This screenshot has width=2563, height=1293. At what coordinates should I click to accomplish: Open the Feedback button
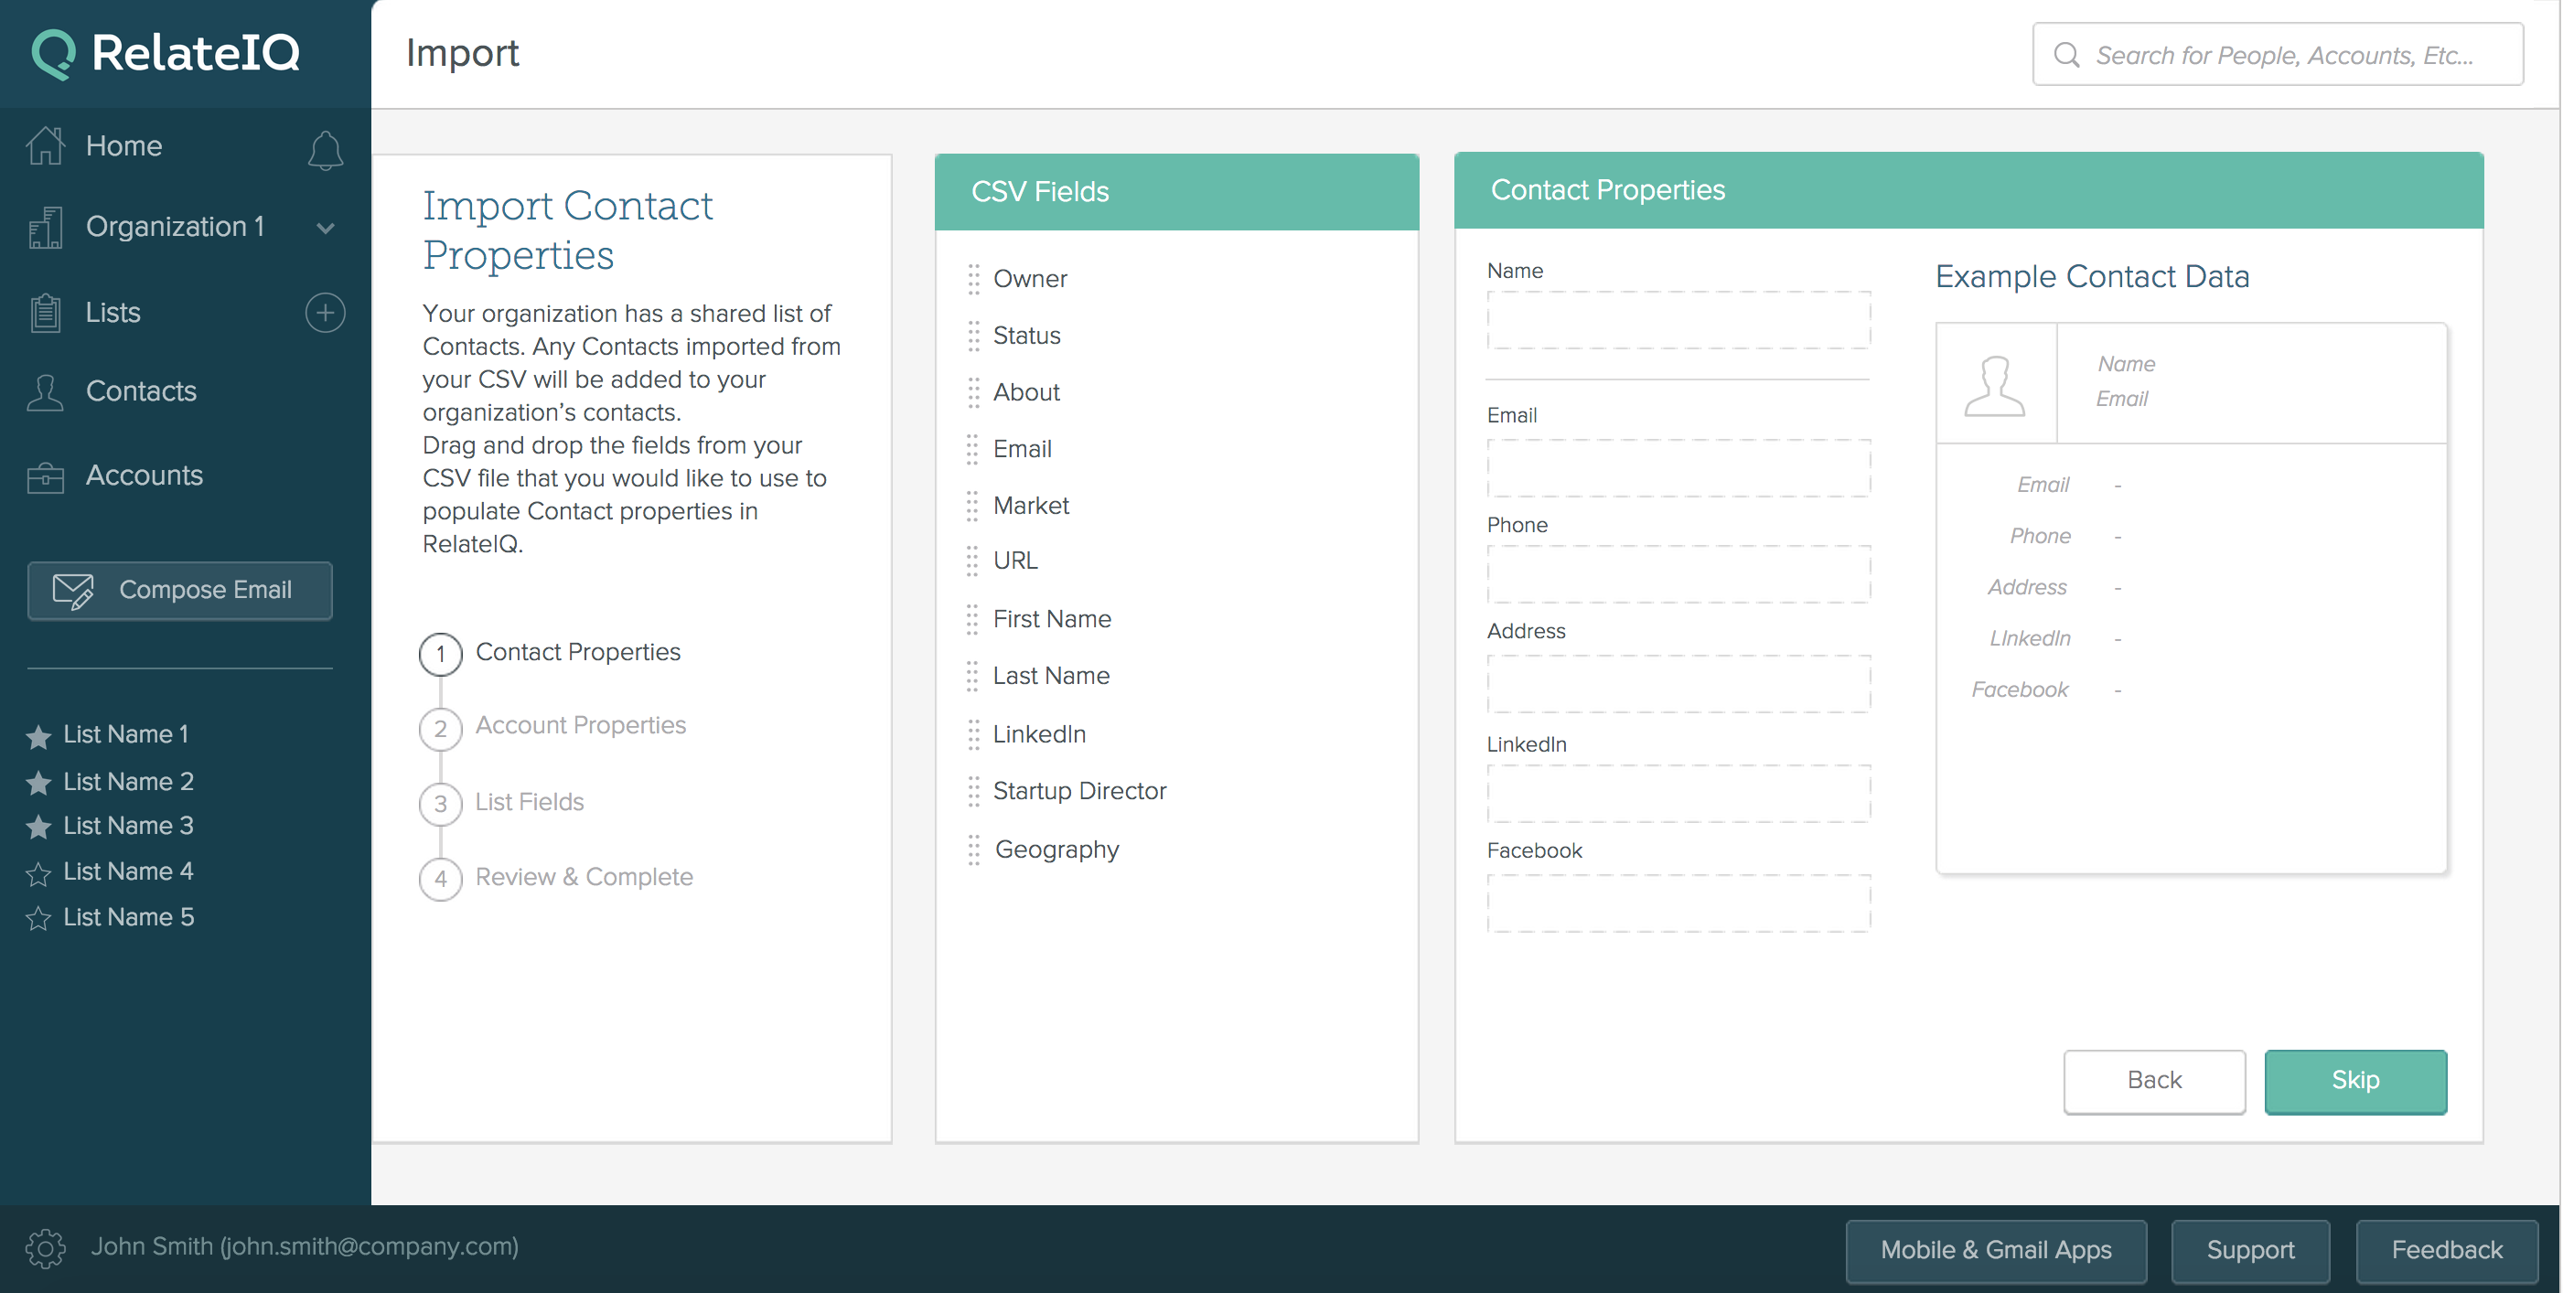pos(2447,1250)
